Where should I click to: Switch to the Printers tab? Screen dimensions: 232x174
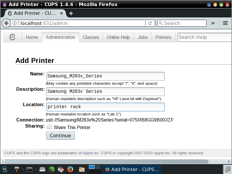(x=163, y=37)
